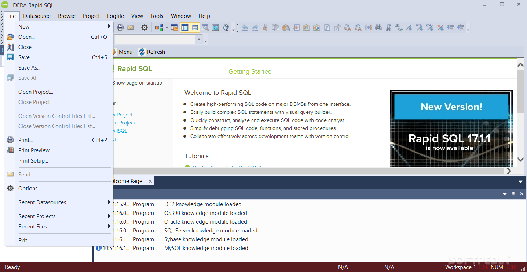Click the window-with-folder toolbar icon
The height and width of the screenshot is (272, 527).
click(x=175, y=27)
